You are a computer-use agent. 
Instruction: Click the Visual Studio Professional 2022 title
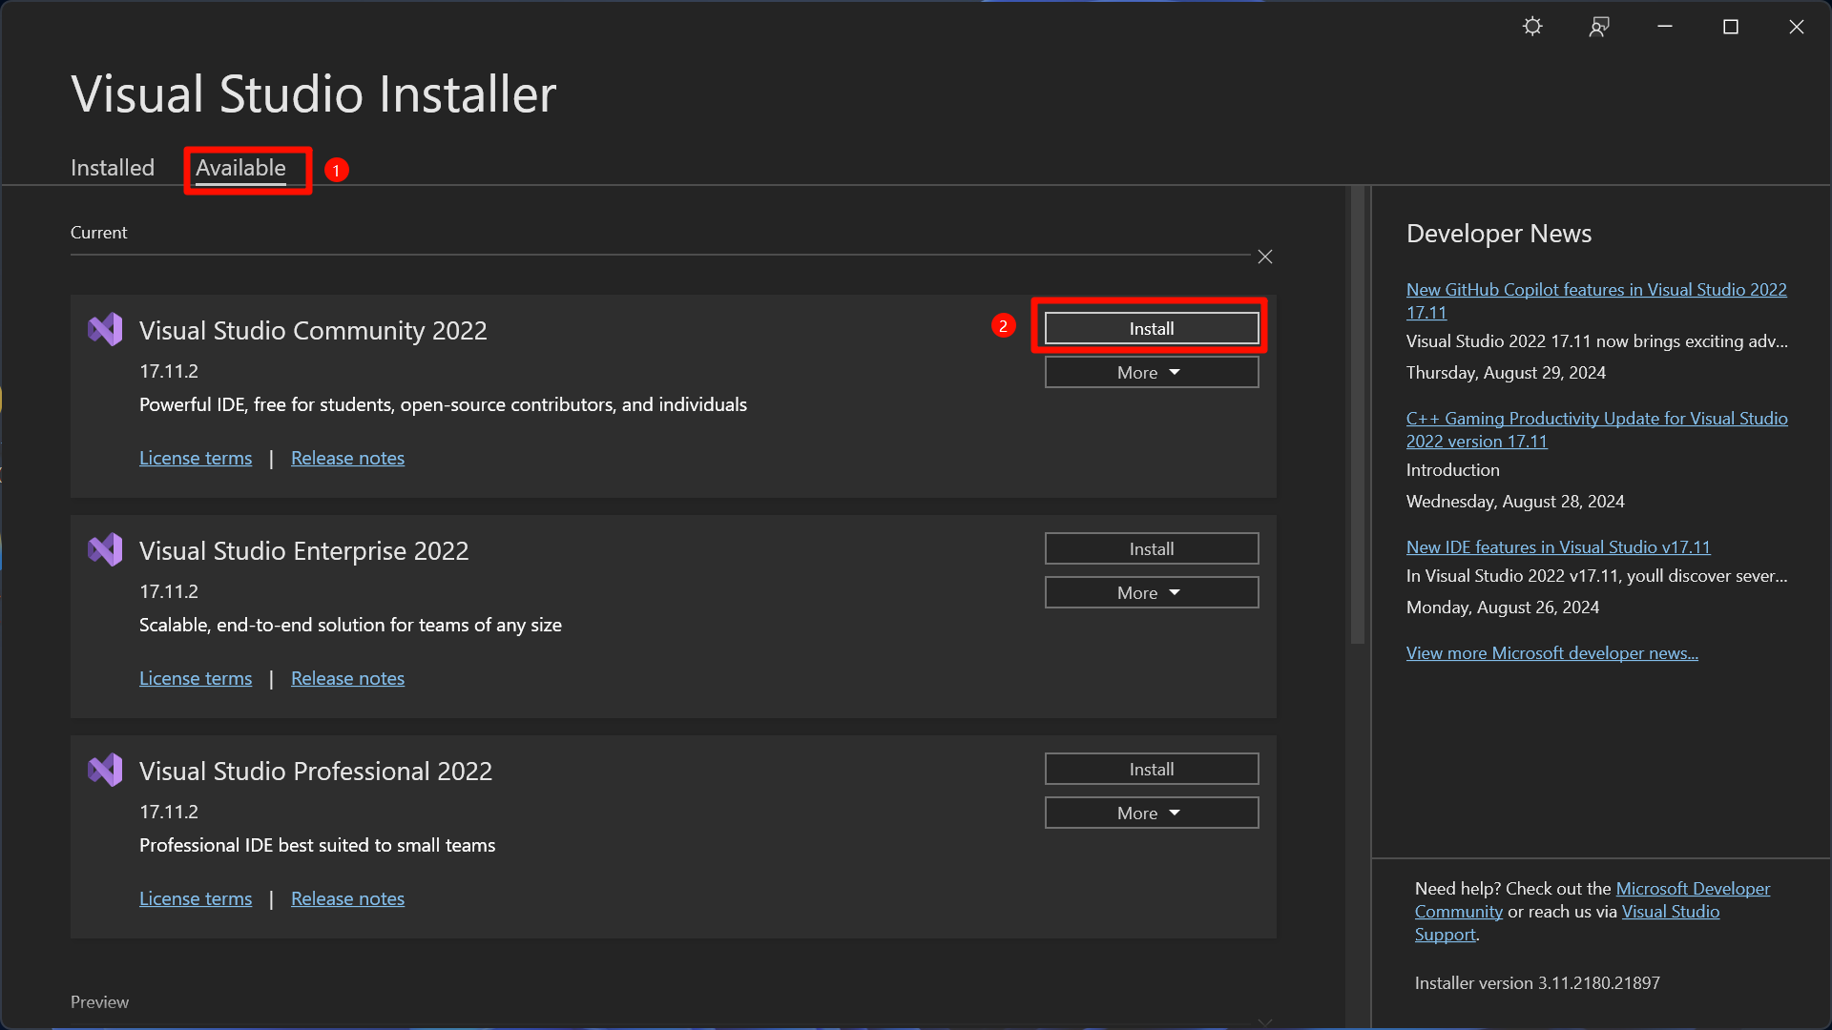(316, 771)
